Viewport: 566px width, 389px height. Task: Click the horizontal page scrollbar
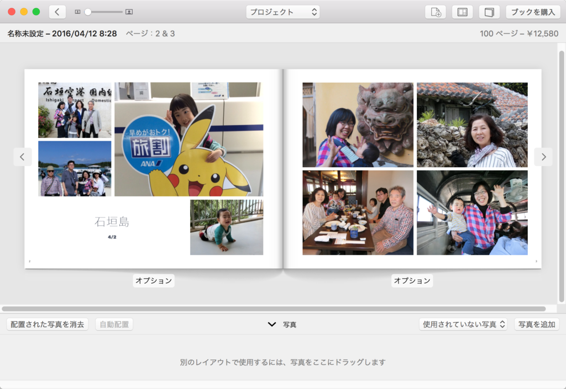tap(274, 308)
